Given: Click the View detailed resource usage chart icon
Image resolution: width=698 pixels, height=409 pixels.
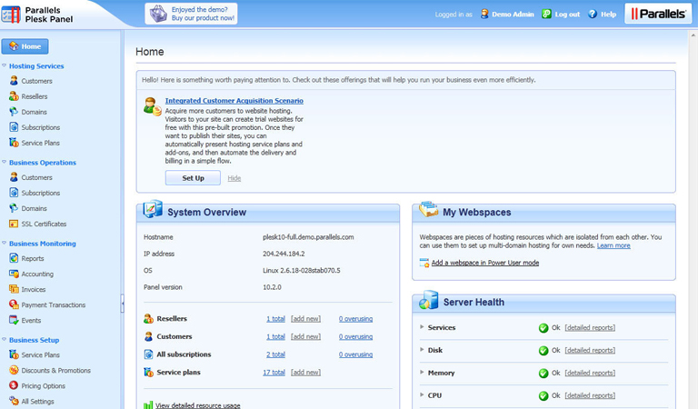Looking at the screenshot, I should 148,405.
